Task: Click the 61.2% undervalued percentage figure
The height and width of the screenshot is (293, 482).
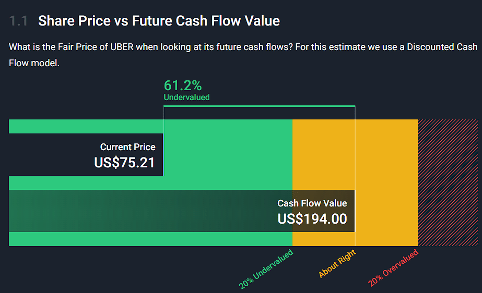Action: point(183,86)
